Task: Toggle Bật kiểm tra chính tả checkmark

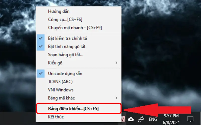Action: [x=67, y=38]
